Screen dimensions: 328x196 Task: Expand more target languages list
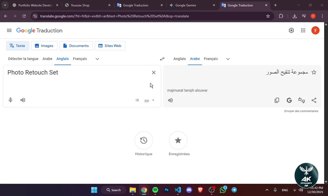(228, 59)
